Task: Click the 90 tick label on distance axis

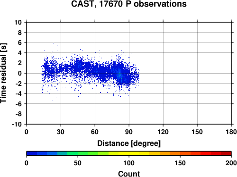Action: [x=129, y=132]
